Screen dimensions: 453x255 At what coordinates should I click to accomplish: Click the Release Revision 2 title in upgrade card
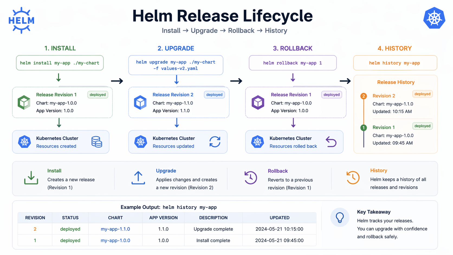tap(173, 95)
